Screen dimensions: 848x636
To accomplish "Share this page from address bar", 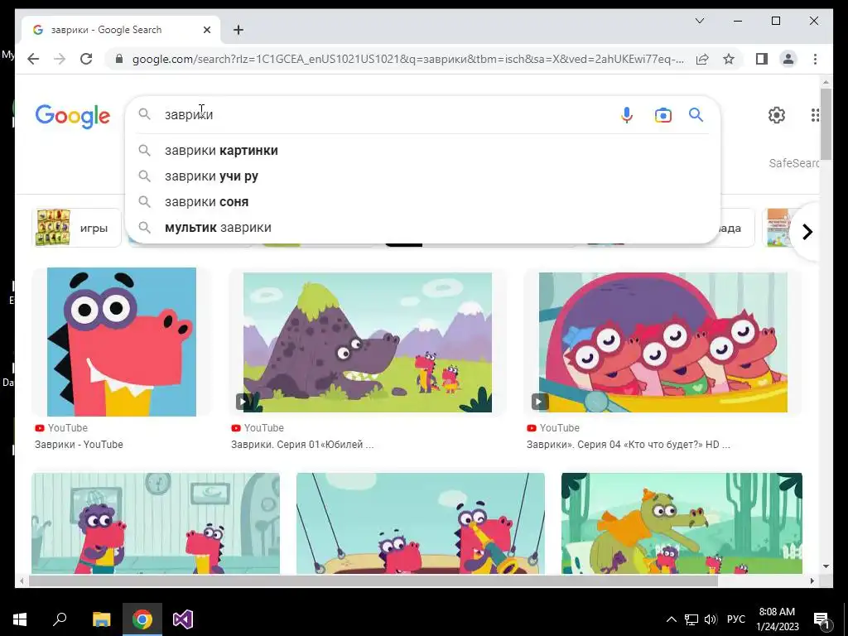I will point(702,59).
